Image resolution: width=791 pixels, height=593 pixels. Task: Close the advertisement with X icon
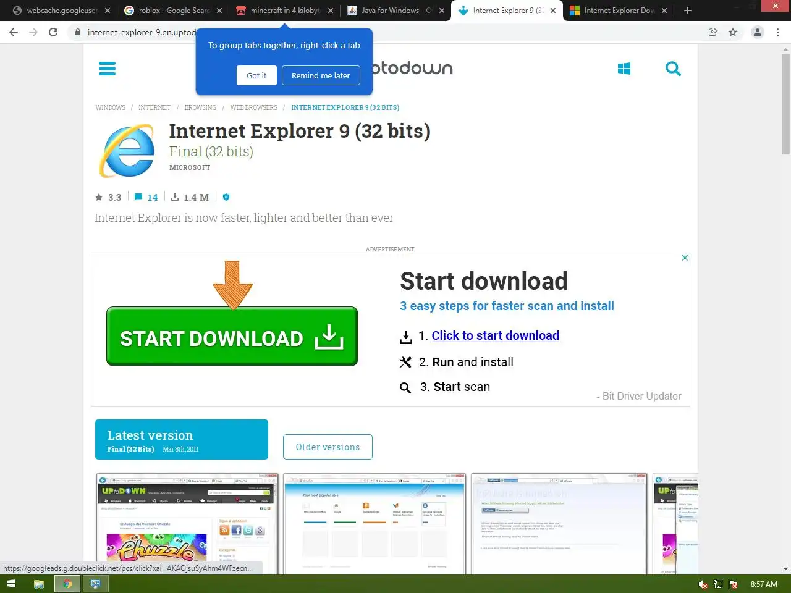click(685, 258)
